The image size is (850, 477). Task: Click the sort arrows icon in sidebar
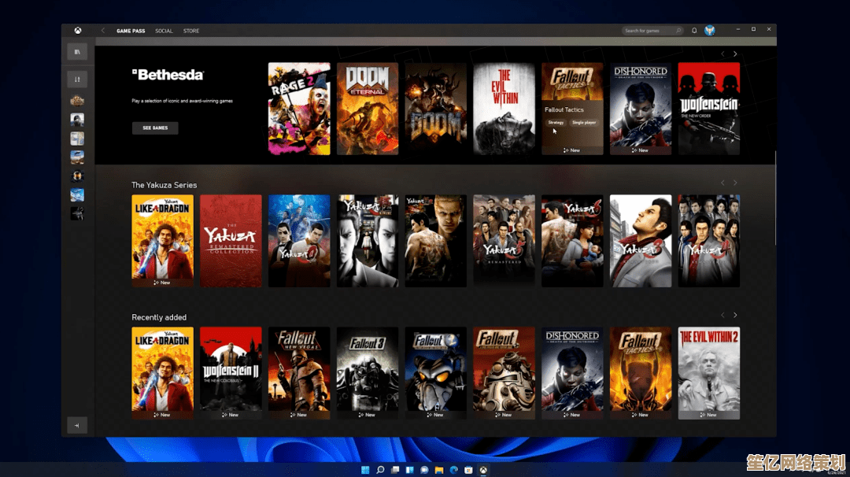click(77, 79)
